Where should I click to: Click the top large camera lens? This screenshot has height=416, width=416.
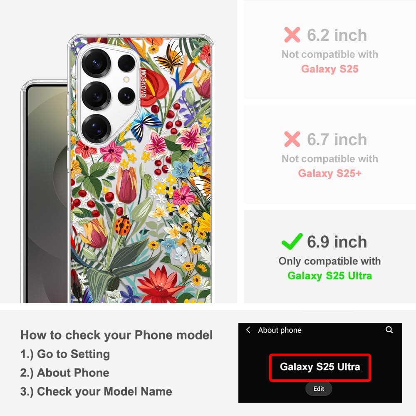(96, 63)
